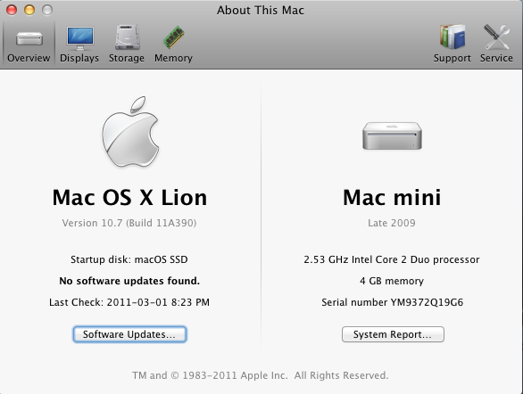Click the large Apple logo
Image resolution: width=523 pixels, height=394 pixels.
(130, 132)
